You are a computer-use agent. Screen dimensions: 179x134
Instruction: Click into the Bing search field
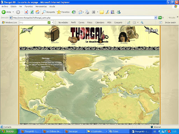pyautogui.click(x=33, y=22)
